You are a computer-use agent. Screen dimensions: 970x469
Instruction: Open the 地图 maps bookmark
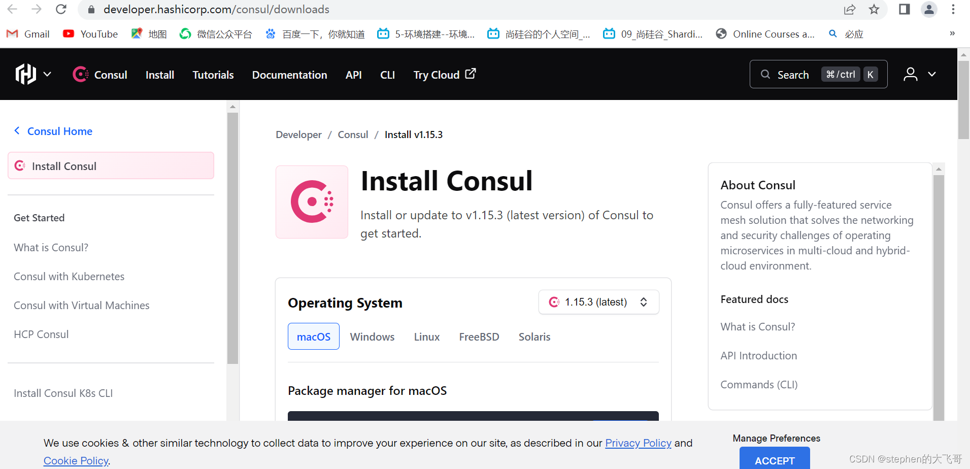tap(149, 34)
